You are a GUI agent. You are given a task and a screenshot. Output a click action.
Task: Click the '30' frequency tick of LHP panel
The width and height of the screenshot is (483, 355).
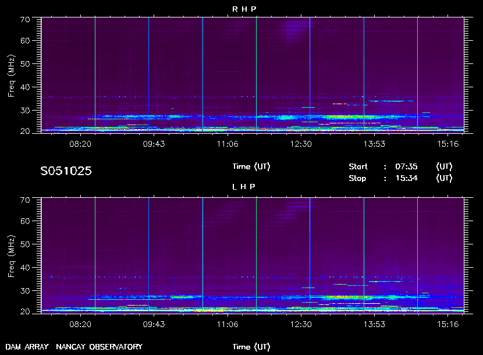[25, 291]
